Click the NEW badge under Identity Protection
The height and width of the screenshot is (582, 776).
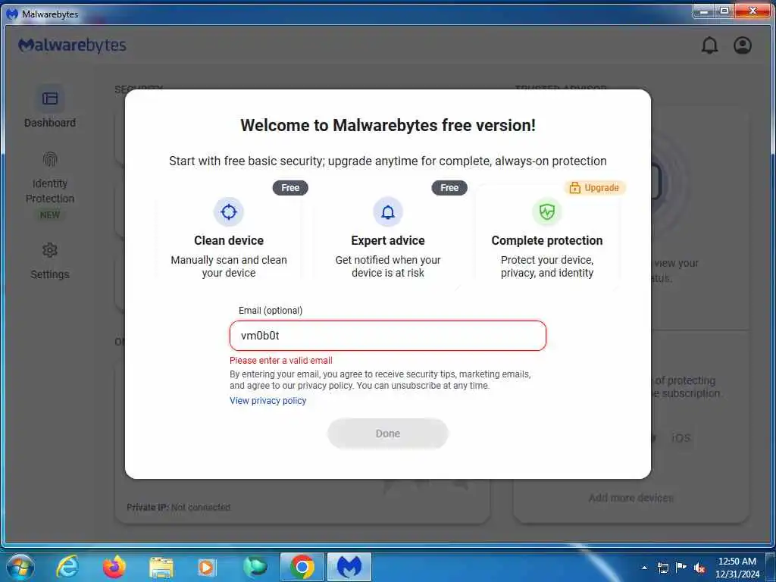coord(50,214)
